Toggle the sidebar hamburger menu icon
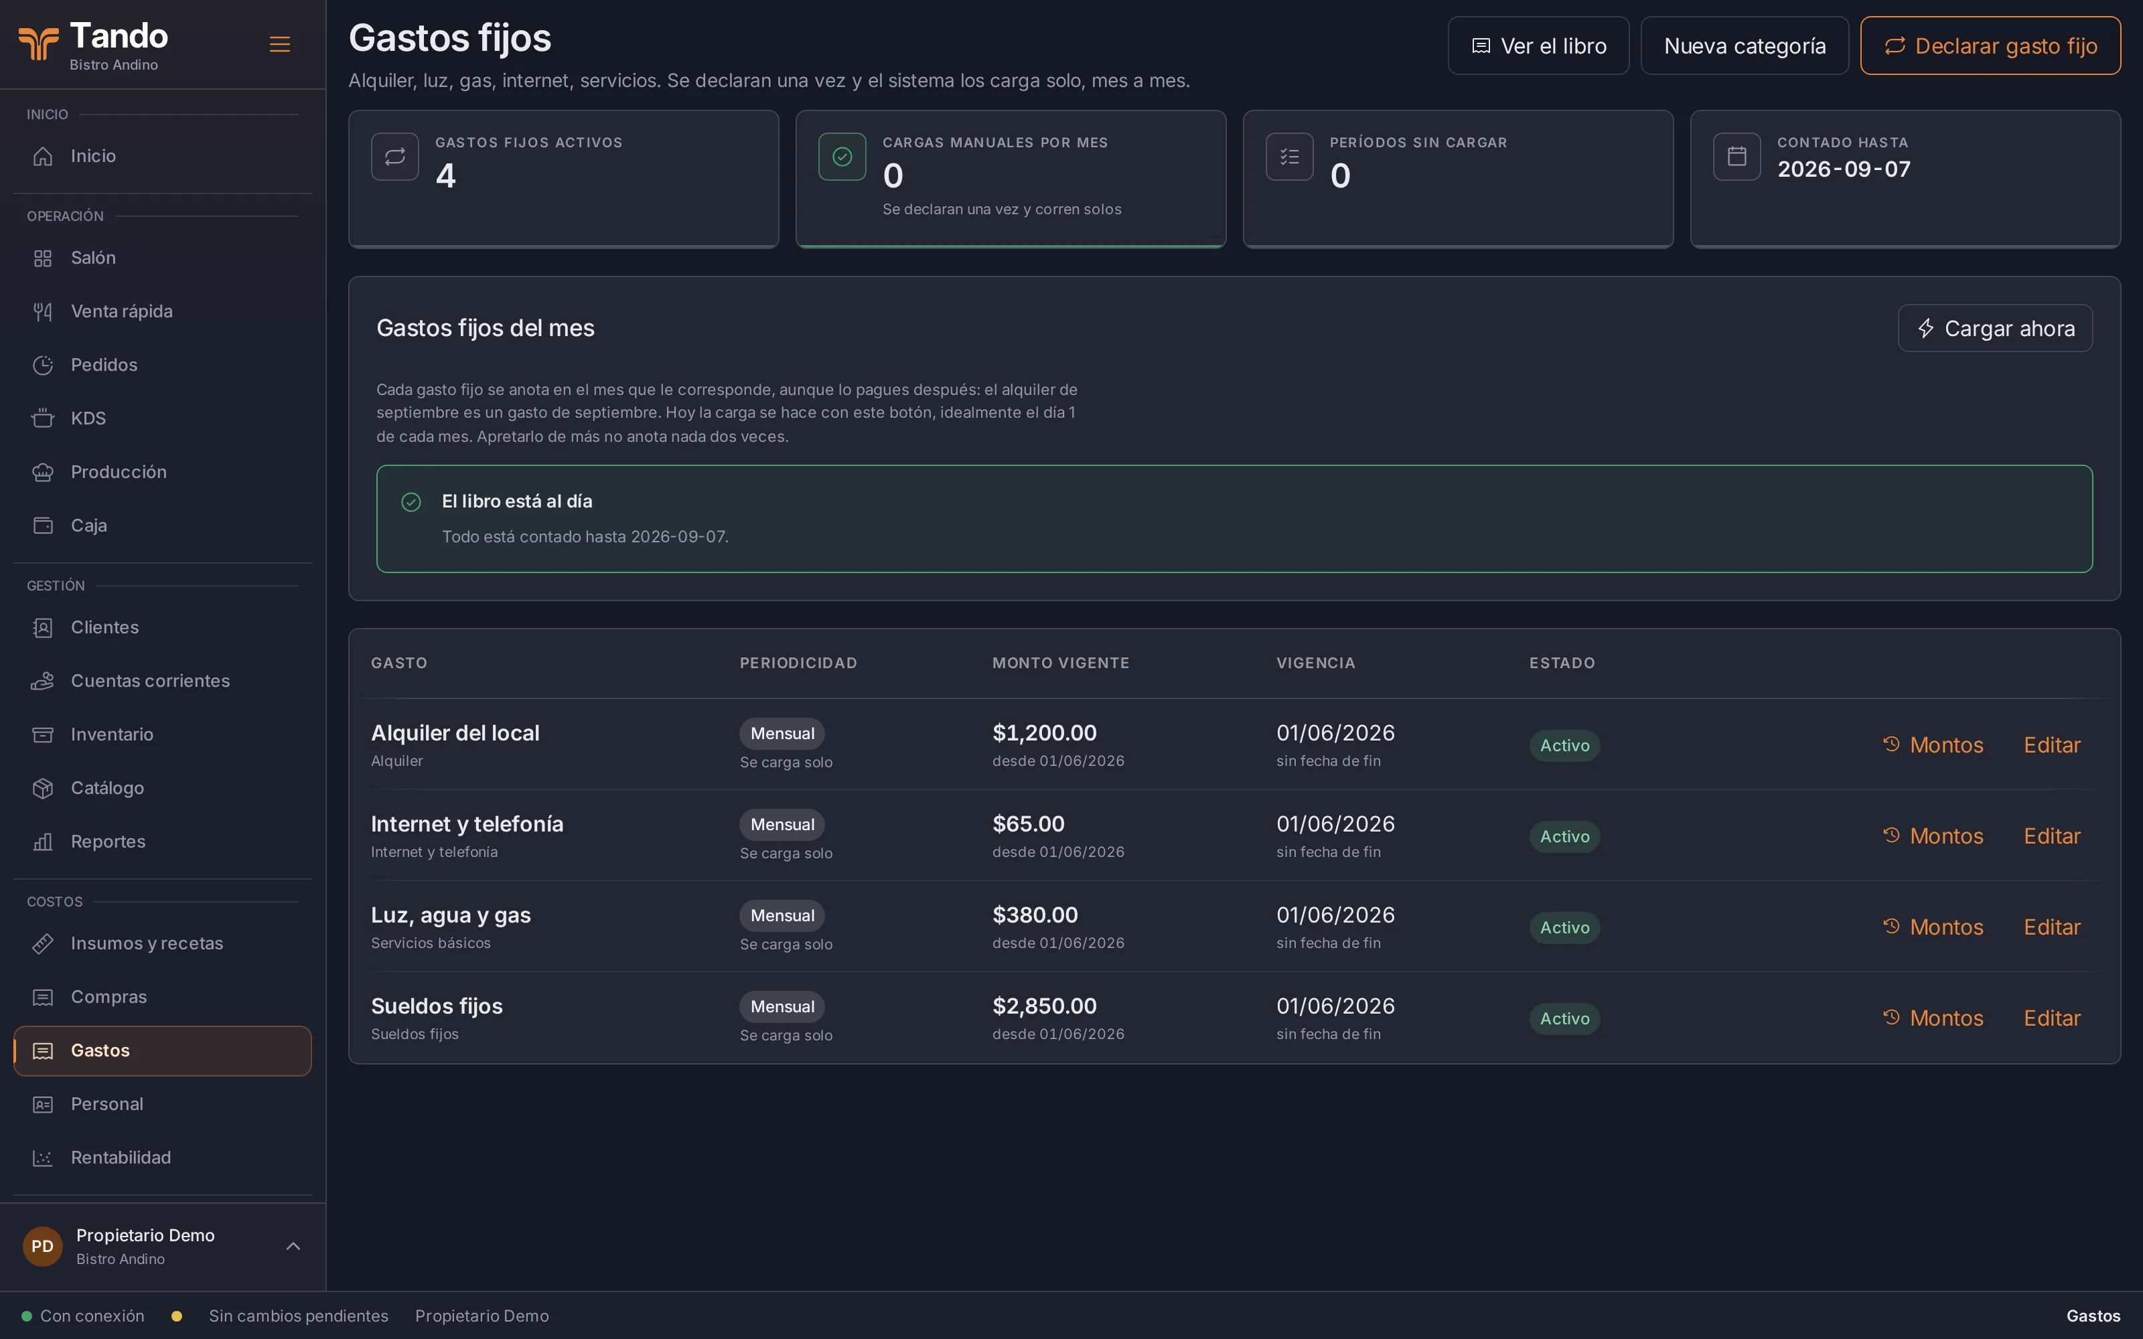2143x1339 pixels. [280, 44]
